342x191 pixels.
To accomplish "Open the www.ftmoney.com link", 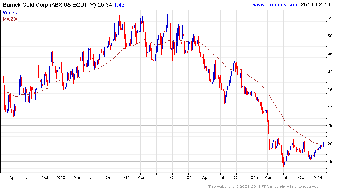I will coord(276,4).
